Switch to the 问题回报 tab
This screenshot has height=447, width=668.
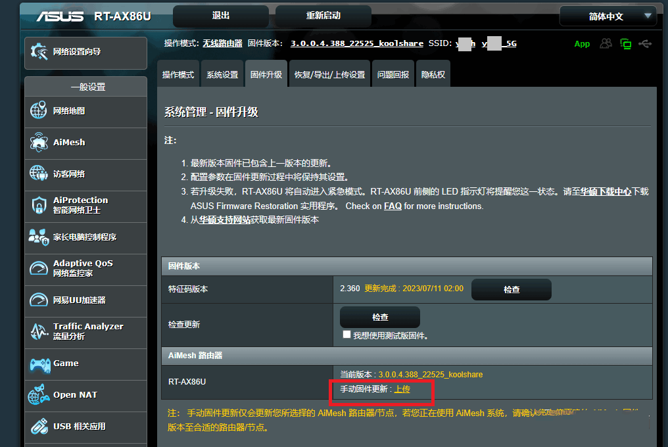coord(393,74)
